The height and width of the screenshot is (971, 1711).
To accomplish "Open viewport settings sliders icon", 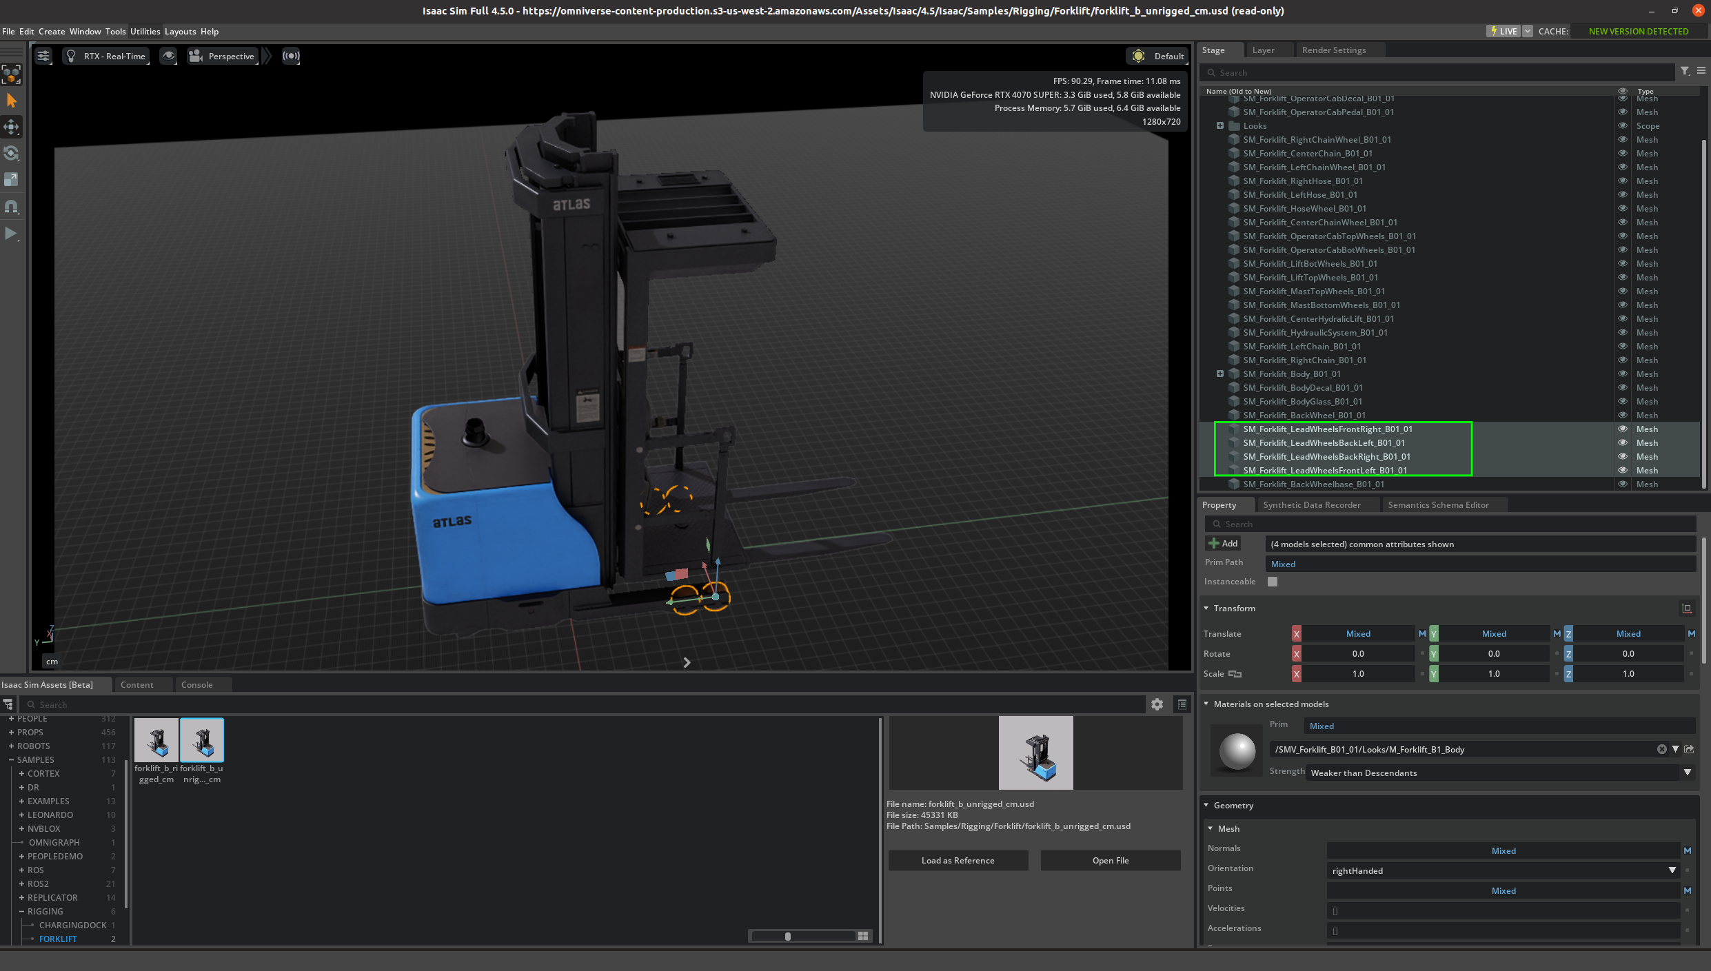I will point(43,57).
